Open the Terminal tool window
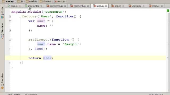 31,94
